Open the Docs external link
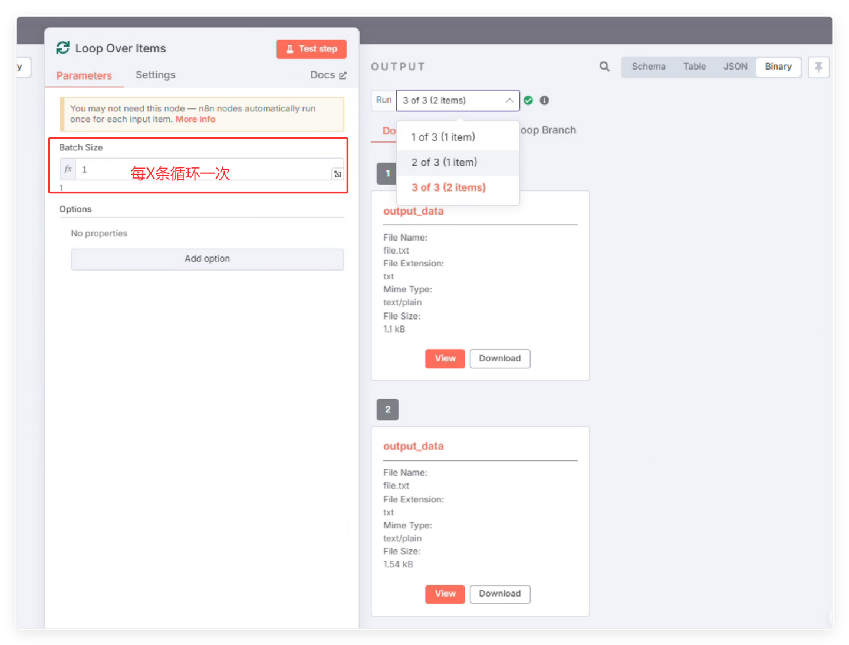Image resolution: width=849 pixels, height=645 pixels. (x=328, y=75)
